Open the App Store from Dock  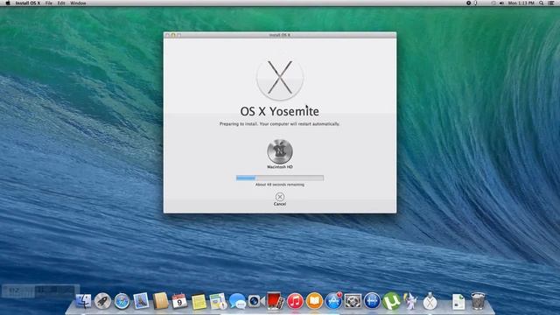coord(333,301)
